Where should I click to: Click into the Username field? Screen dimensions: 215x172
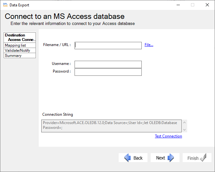108,64
